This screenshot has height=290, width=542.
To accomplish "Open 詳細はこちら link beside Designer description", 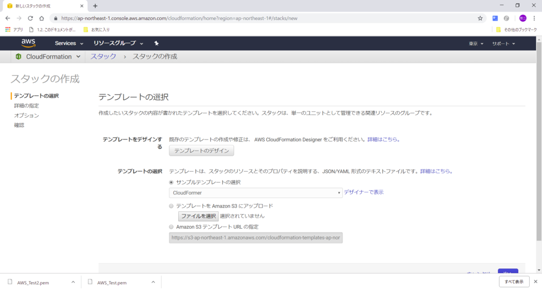I will click(383, 139).
